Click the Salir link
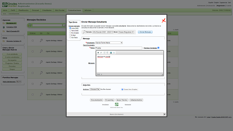This screenshot has width=233, height=131. click(229, 3)
